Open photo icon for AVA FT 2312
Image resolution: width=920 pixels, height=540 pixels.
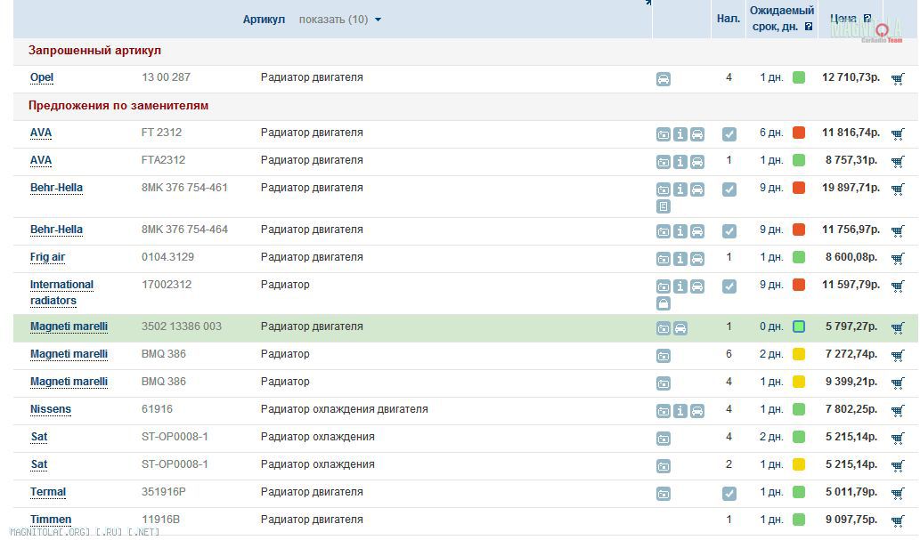click(x=663, y=134)
